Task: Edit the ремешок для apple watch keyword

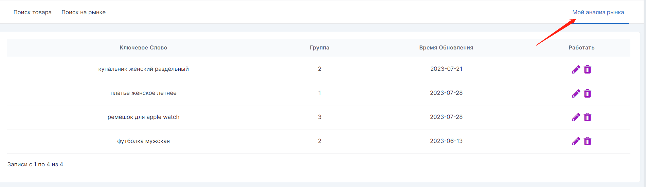Action: [x=576, y=117]
